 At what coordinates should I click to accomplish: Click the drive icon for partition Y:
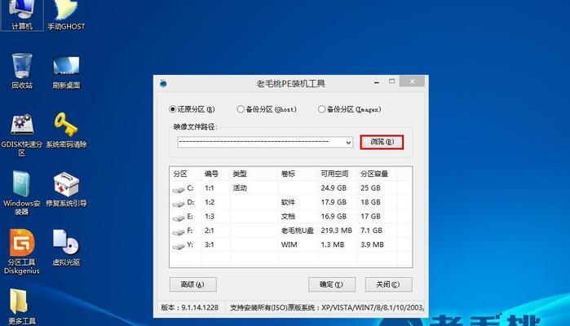point(179,245)
